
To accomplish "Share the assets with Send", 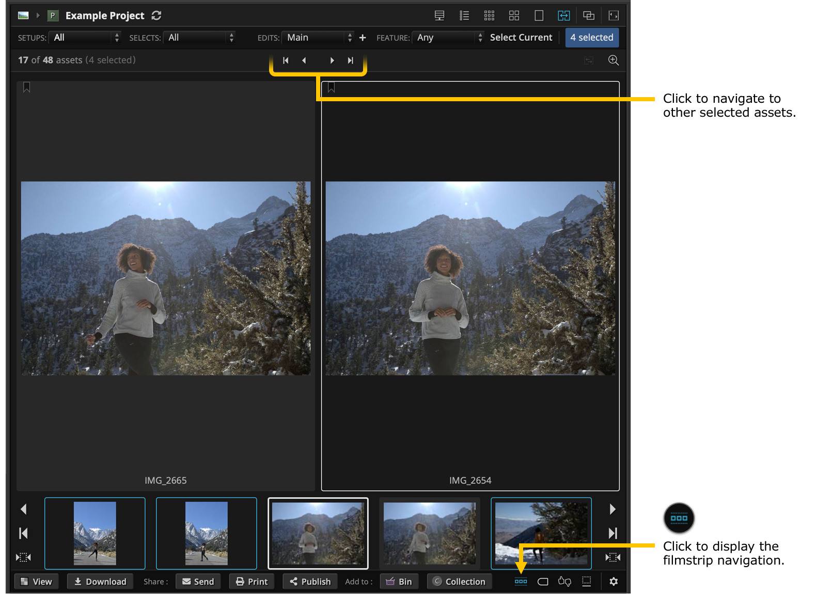I will point(198,582).
